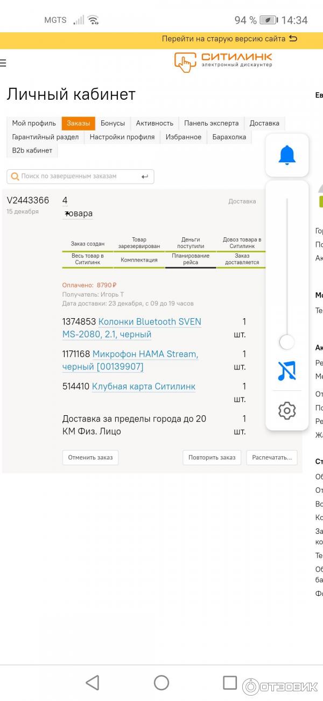Expand the 4 товара dropdown
Screen dimensions: 323x701
pyautogui.click(x=77, y=214)
